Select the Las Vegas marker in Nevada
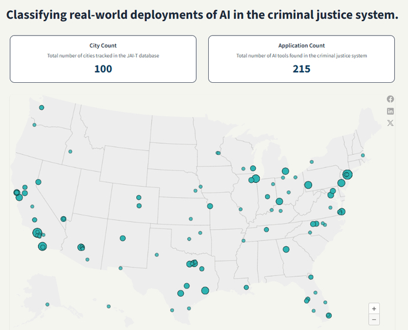 [x=64, y=219]
